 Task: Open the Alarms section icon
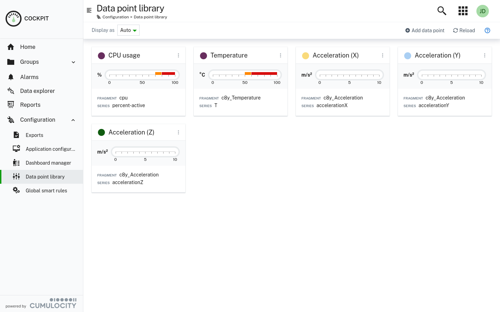pyautogui.click(x=11, y=77)
